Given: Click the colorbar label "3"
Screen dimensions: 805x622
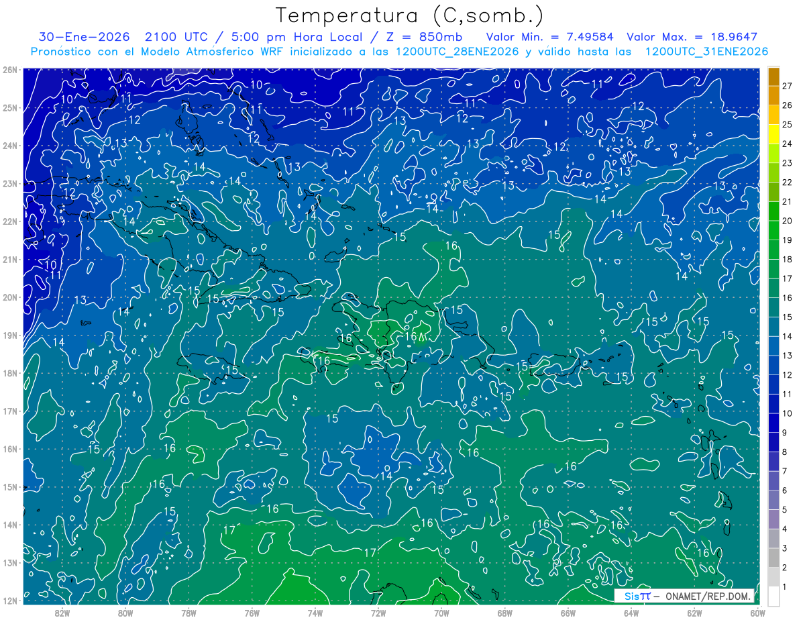Looking at the screenshot, I should click(x=785, y=548).
